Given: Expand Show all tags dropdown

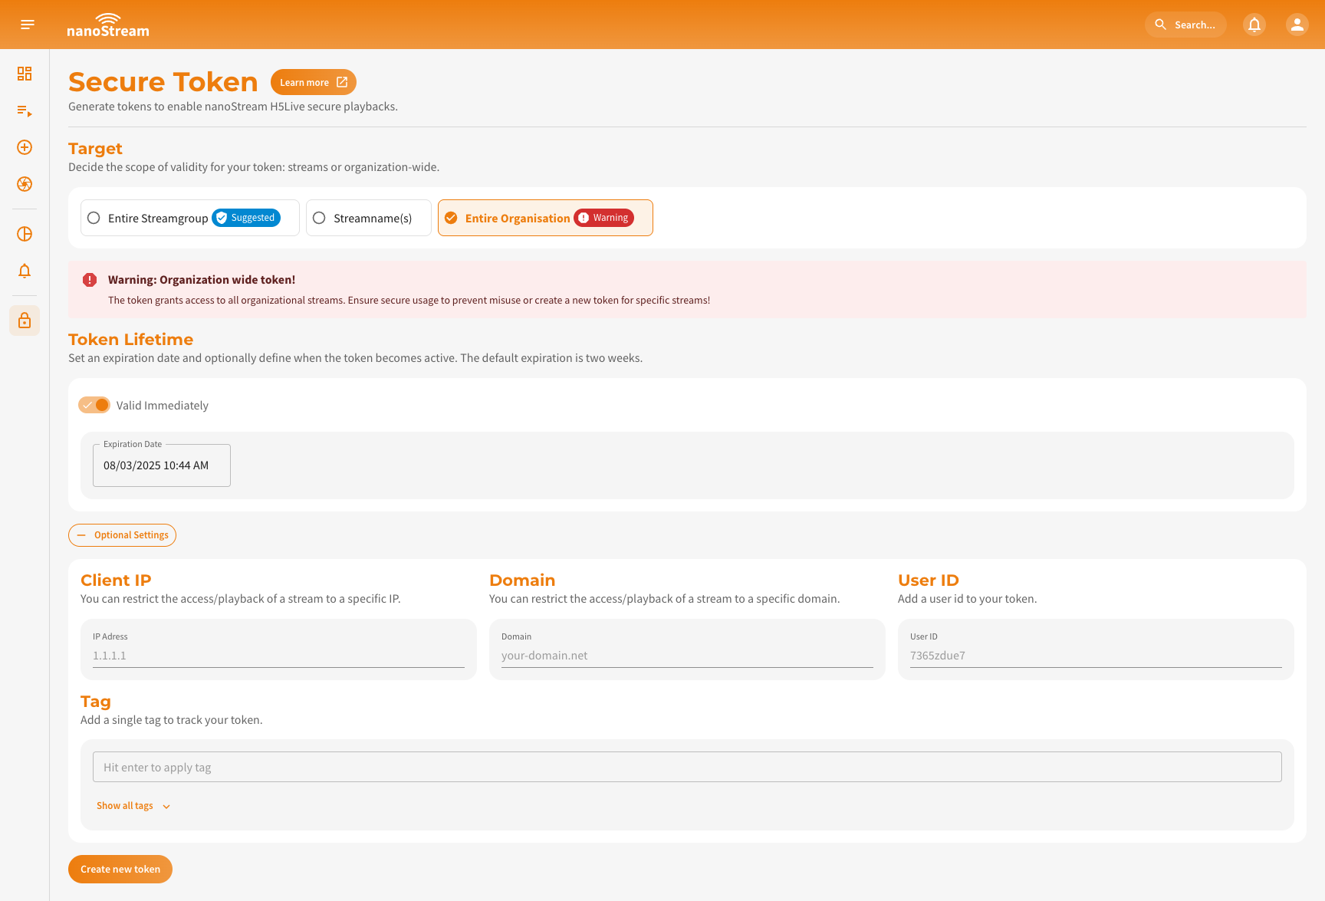Looking at the screenshot, I should [133, 806].
